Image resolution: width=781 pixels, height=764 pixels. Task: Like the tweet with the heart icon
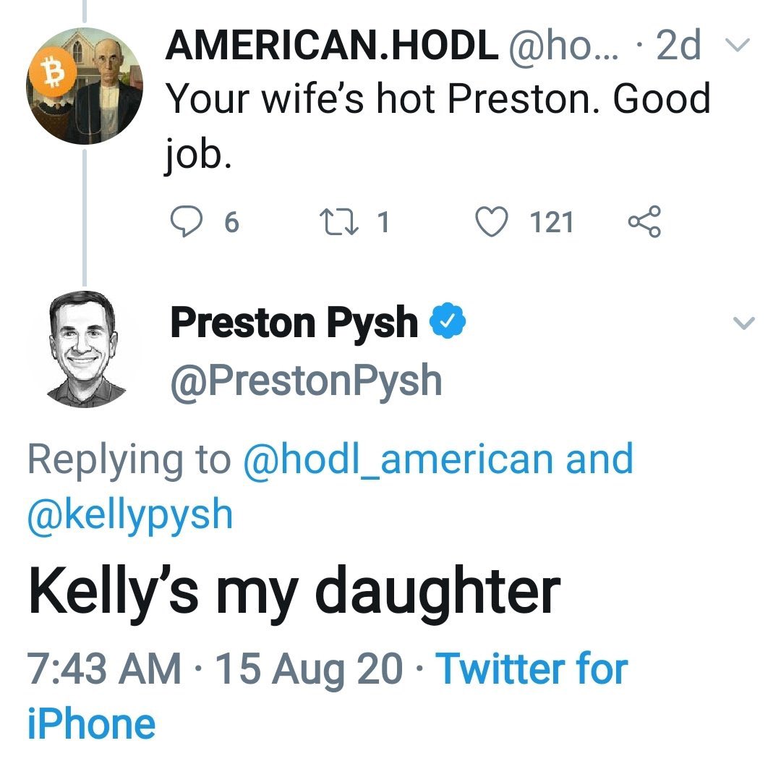click(x=495, y=222)
